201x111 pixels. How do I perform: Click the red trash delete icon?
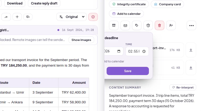tap(160, 25)
